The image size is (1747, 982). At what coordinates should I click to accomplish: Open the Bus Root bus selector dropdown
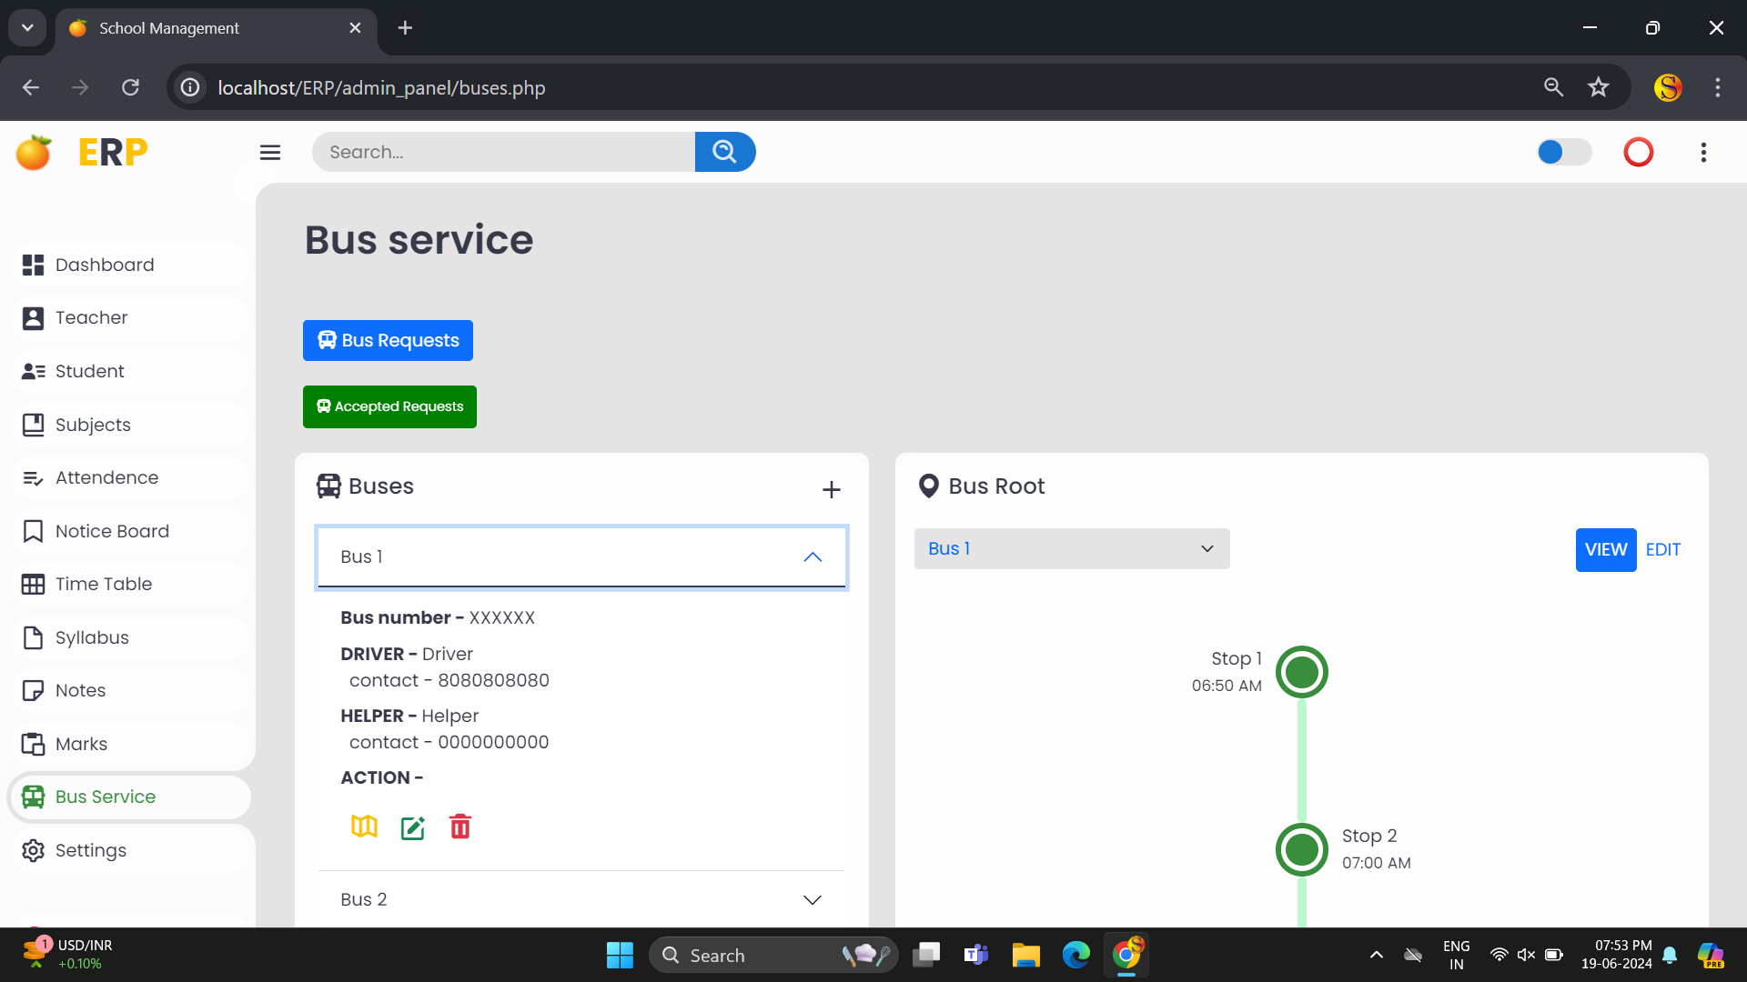(1072, 549)
